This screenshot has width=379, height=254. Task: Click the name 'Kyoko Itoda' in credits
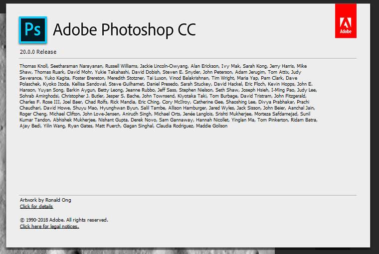(x=55, y=84)
